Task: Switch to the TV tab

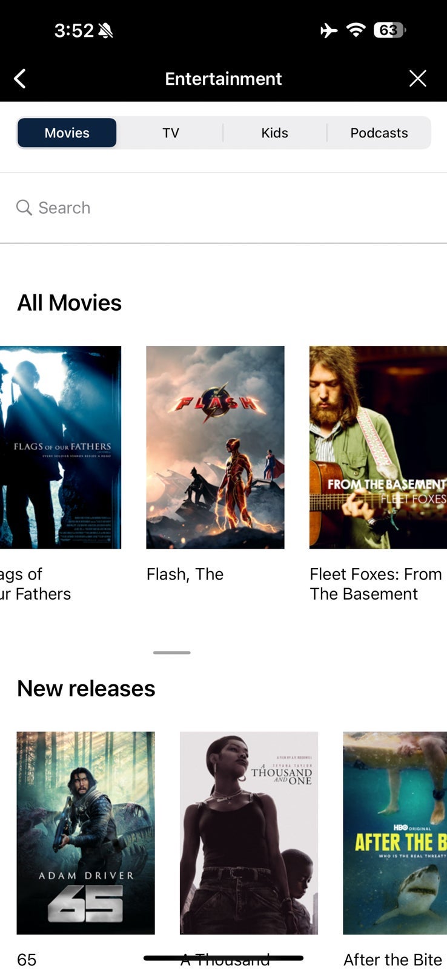Action: point(171,133)
